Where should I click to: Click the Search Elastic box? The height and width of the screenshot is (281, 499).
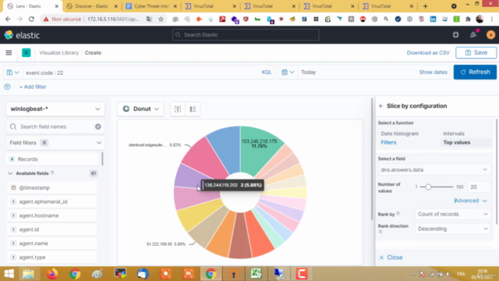(x=246, y=34)
